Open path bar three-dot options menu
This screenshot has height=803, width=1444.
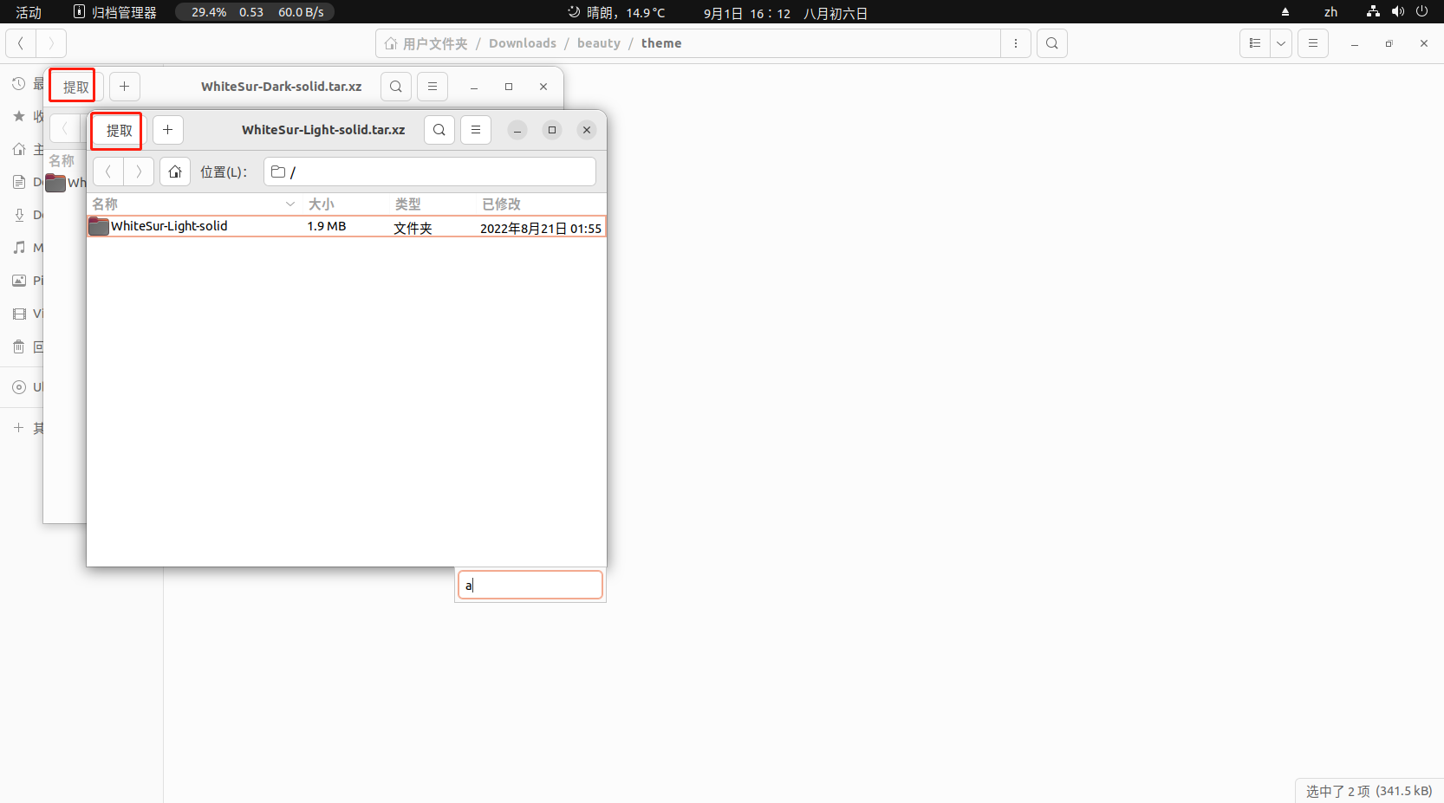tap(1016, 43)
